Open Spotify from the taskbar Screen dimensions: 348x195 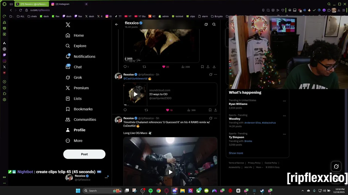tap(151, 191)
